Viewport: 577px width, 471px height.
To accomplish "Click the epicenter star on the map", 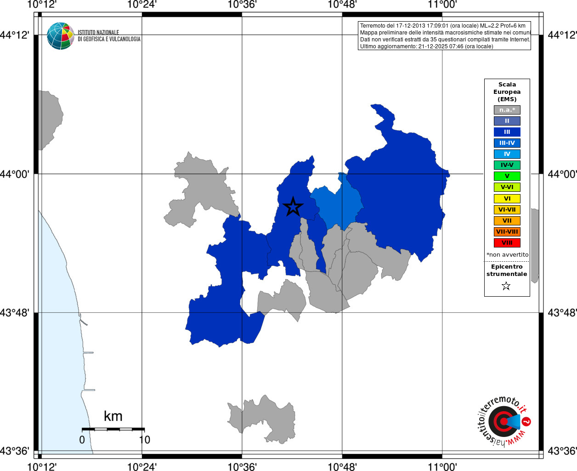I will coord(293,207).
